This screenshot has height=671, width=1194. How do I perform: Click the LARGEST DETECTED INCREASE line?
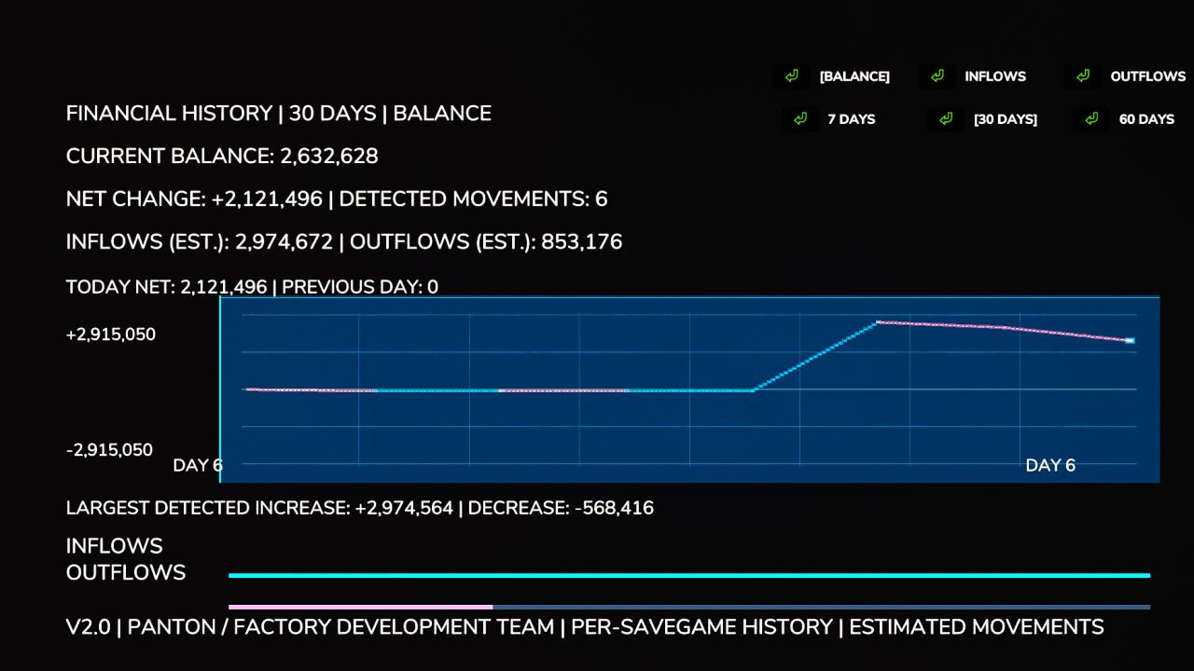pyautogui.click(x=360, y=509)
